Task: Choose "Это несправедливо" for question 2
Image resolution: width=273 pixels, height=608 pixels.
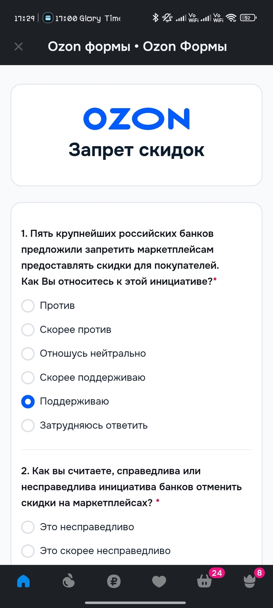Action: point(28,527)
